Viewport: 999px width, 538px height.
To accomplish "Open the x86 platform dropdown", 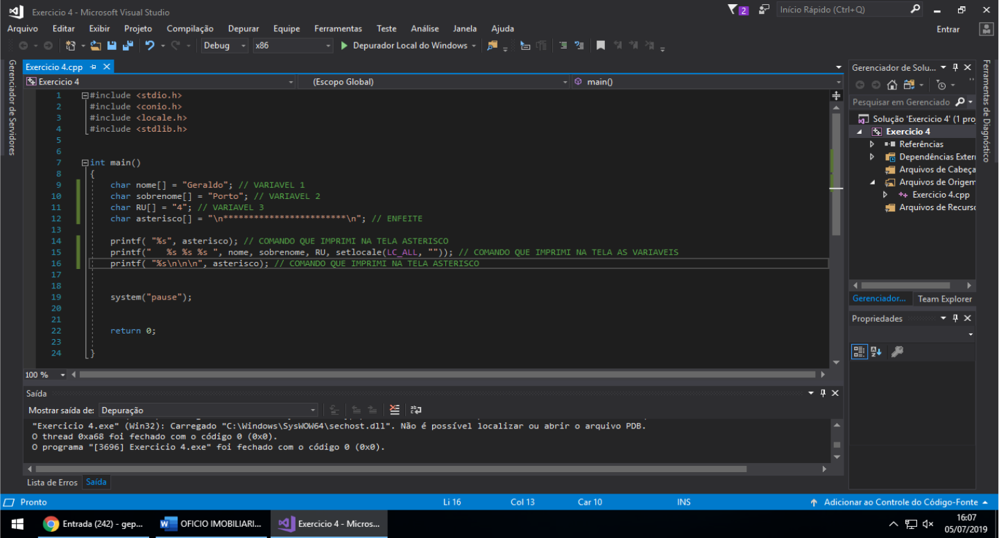I will [293, 46].
